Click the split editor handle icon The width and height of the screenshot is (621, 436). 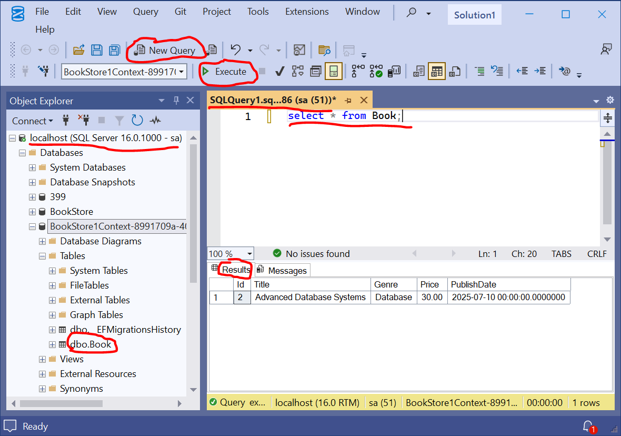[607, 118]
